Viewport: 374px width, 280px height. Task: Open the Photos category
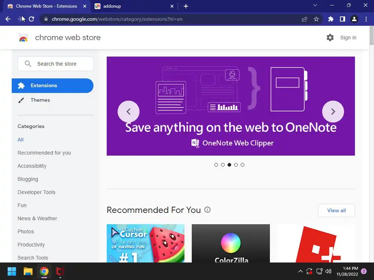[x=26, y=232]
